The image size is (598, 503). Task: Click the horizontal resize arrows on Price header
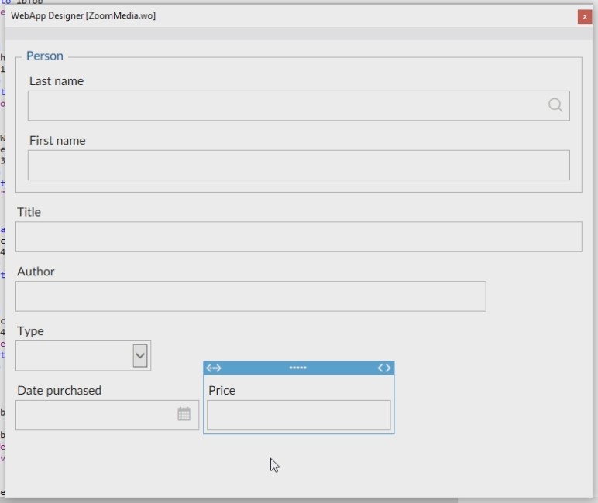click(214, 368)
